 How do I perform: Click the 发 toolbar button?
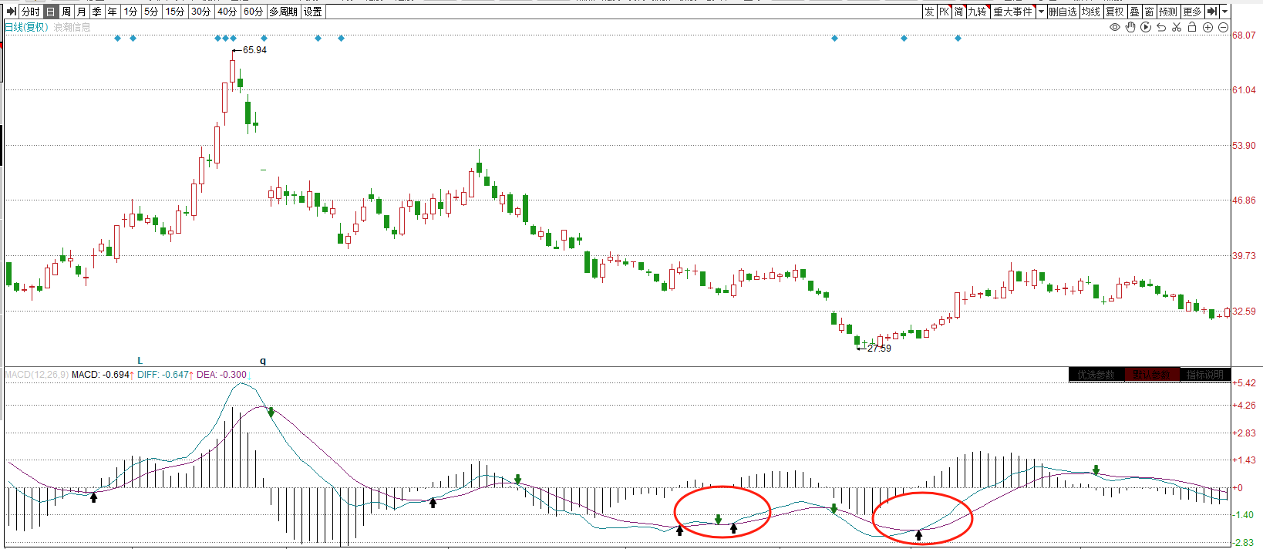[929, 12]
